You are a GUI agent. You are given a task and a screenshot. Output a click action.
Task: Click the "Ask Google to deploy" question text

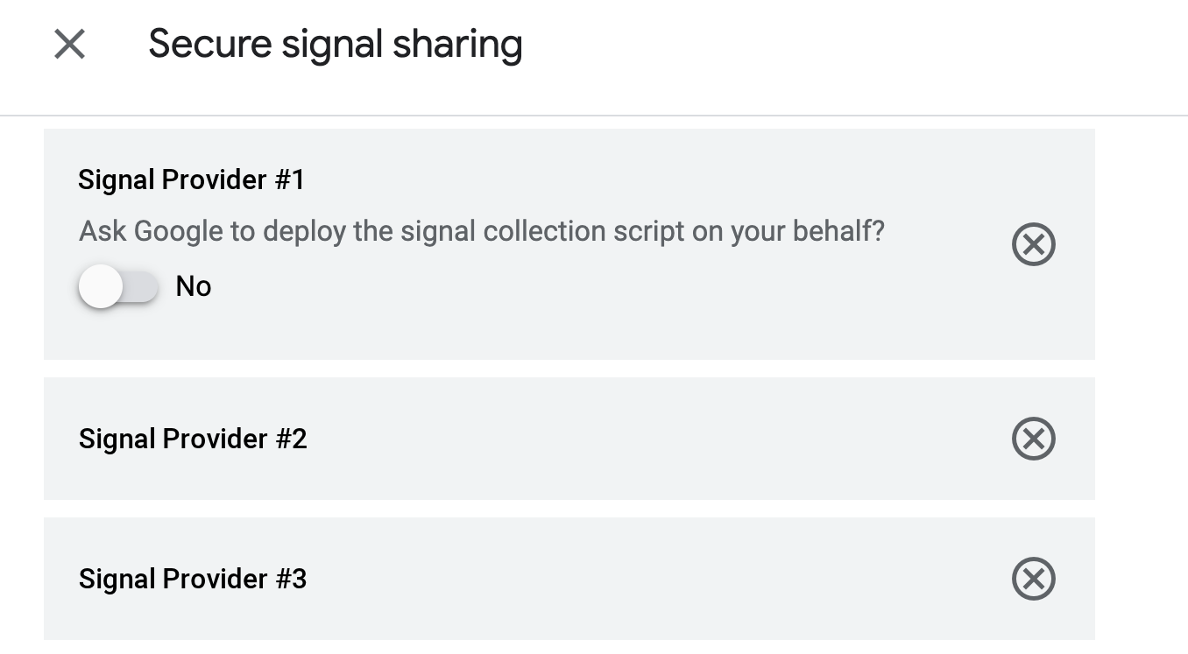(481, 231)
